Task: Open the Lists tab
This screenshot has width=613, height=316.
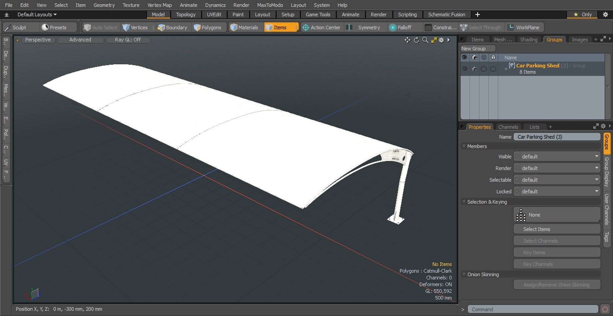Action: 534,127
